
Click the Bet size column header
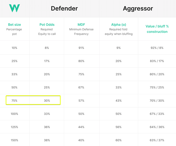tap(15, 25)
